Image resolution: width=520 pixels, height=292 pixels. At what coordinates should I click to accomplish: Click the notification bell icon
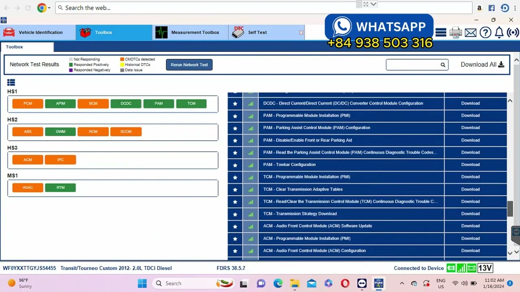pos(499,32)
